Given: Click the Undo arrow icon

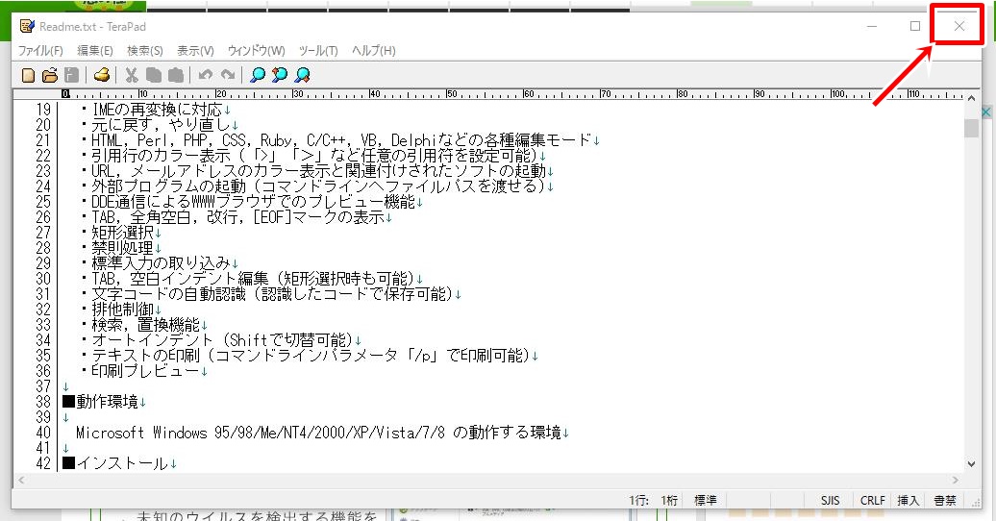Looking at the screenshot, I should 205,75.
